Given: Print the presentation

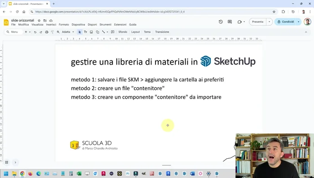Looking at the screenshot, I should [x=47, y=32].
